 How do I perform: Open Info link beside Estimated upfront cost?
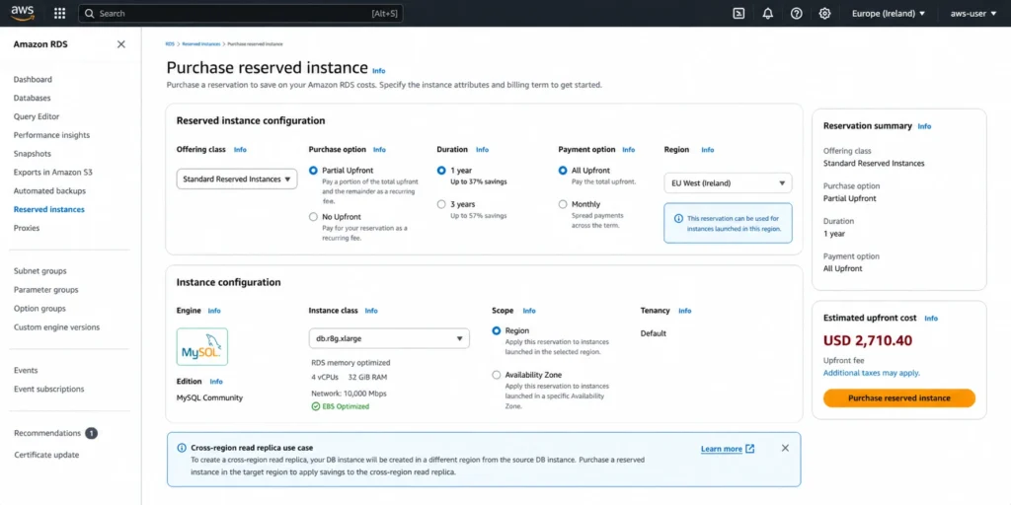click(931, 319)
